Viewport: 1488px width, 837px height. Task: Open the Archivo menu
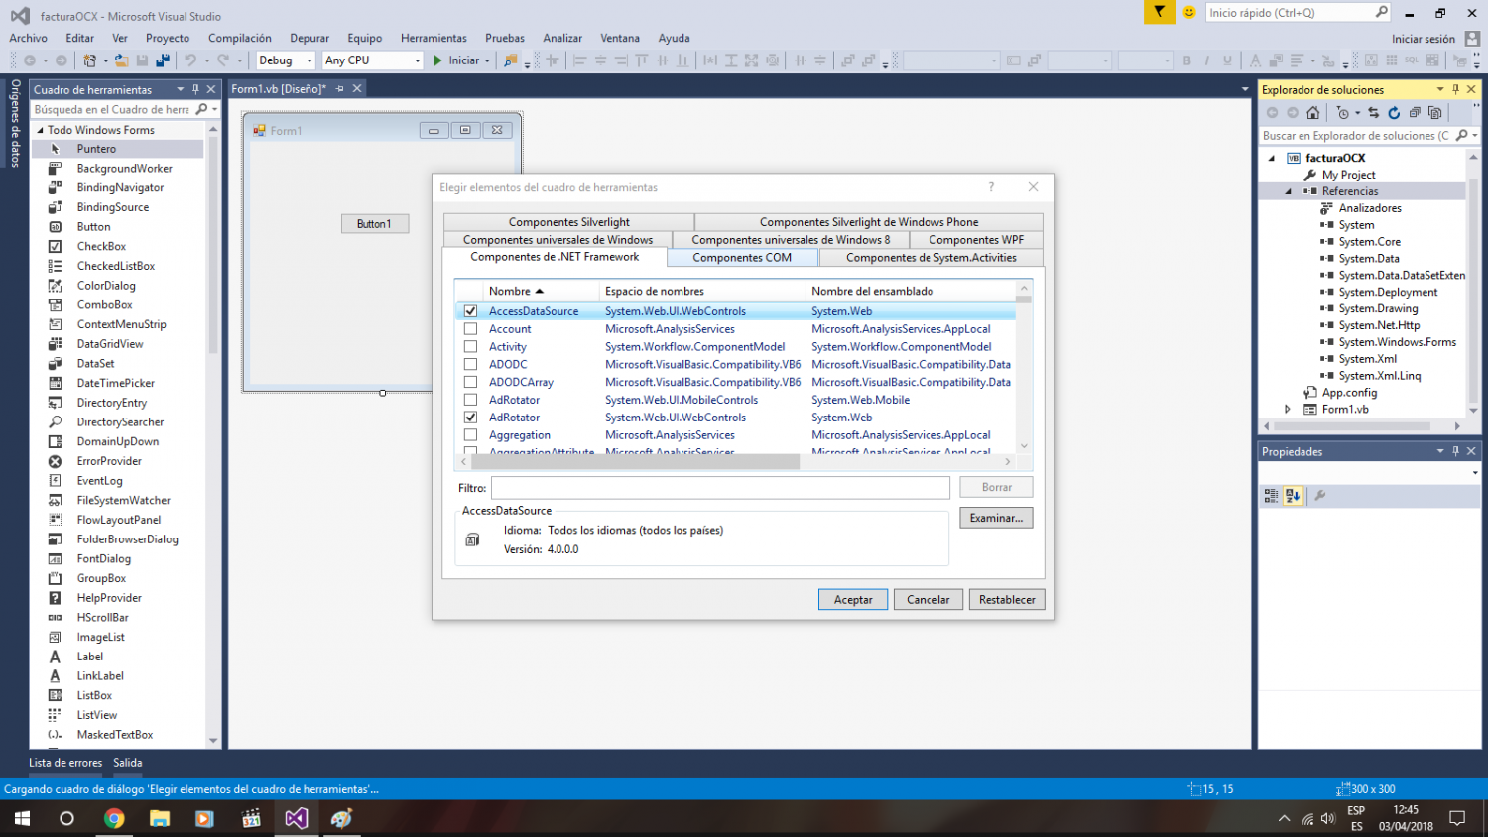coord(29,38)
